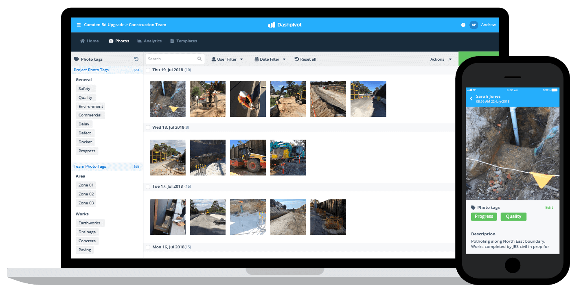Open the help icon in the top bar

[x=463, y=25]
